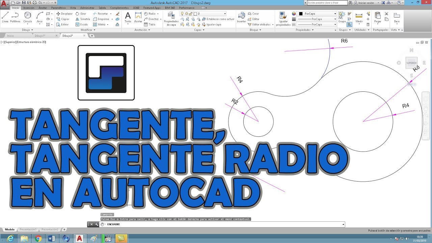Click the SUPERIOR face of ViewCube

[411, 63]
